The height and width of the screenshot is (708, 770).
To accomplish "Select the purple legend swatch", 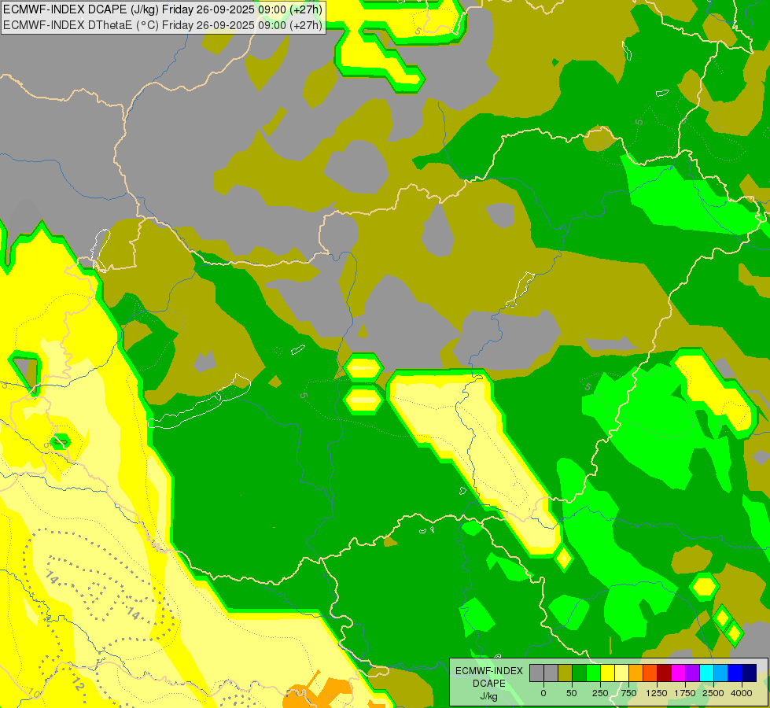I will point(693,673).
